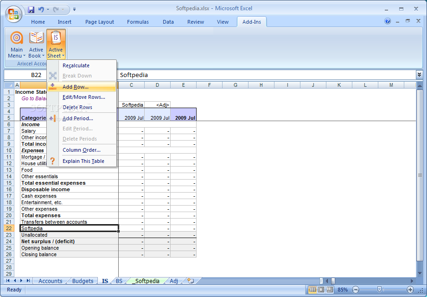Select the 'Cash expenses' cell
Viewport: 427px width, 297px height.
70,196
